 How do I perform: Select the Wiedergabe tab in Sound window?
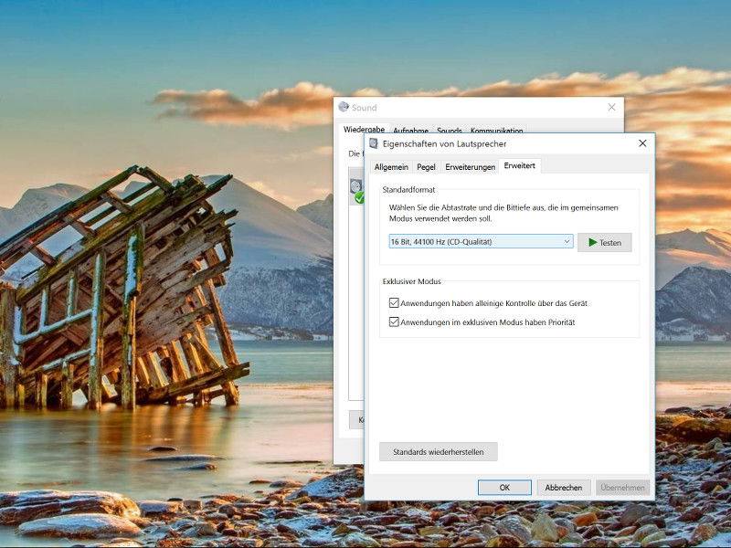364,129
